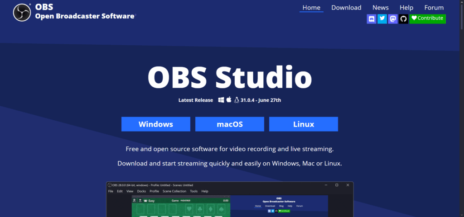Download OBS Studio for Windows
The height and width of the screenshot is (217, 464).
[156, 124]
